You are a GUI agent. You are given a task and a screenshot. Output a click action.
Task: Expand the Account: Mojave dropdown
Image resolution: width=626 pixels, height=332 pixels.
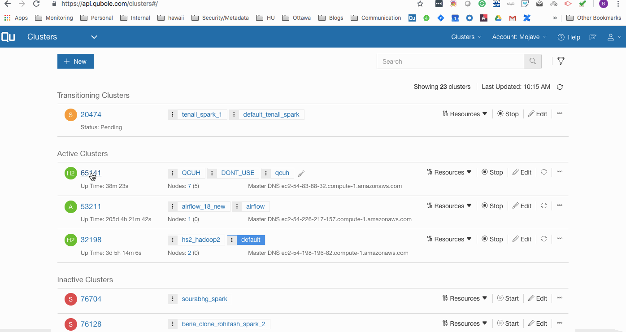coord(519,37)
